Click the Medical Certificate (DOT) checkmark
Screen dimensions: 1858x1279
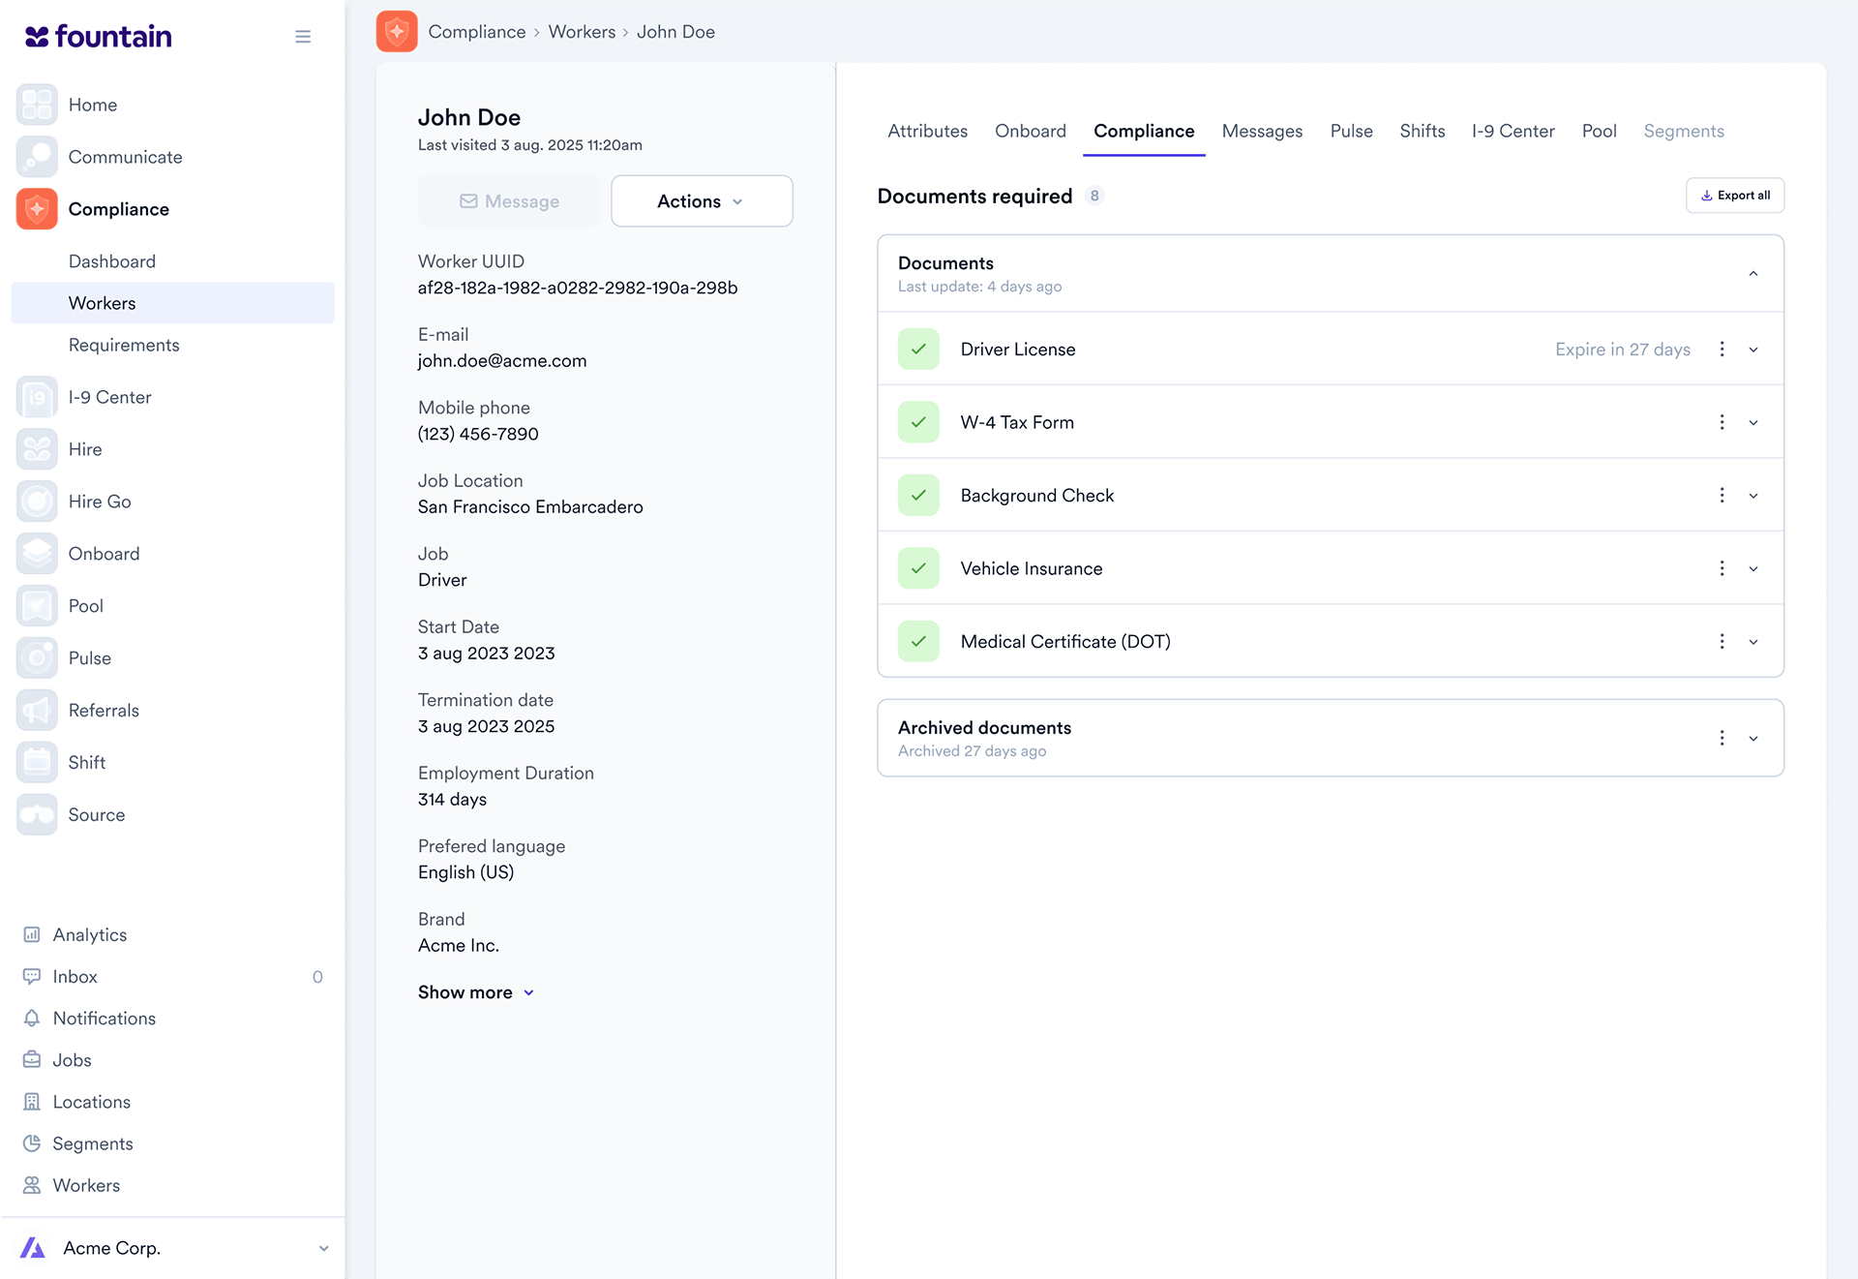[x=918, y=642]
